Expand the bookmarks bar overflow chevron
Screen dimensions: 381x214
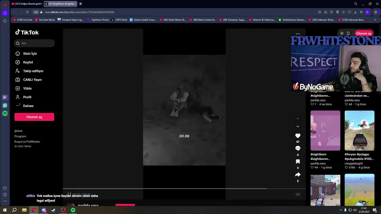[375, 20]
